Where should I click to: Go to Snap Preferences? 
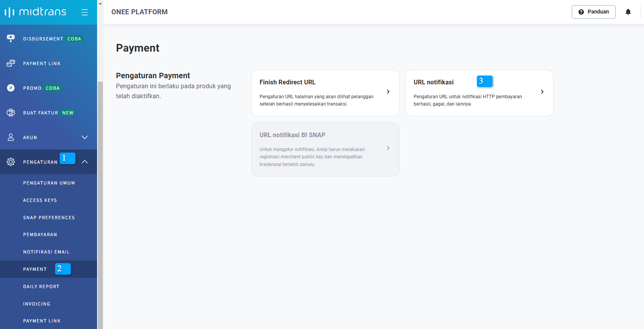pyautogui.click(x=49, y=218)
